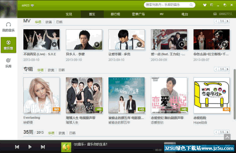Select 欧美 filter in 专辑 section
The image size is (236, 153).
[51, 70]
